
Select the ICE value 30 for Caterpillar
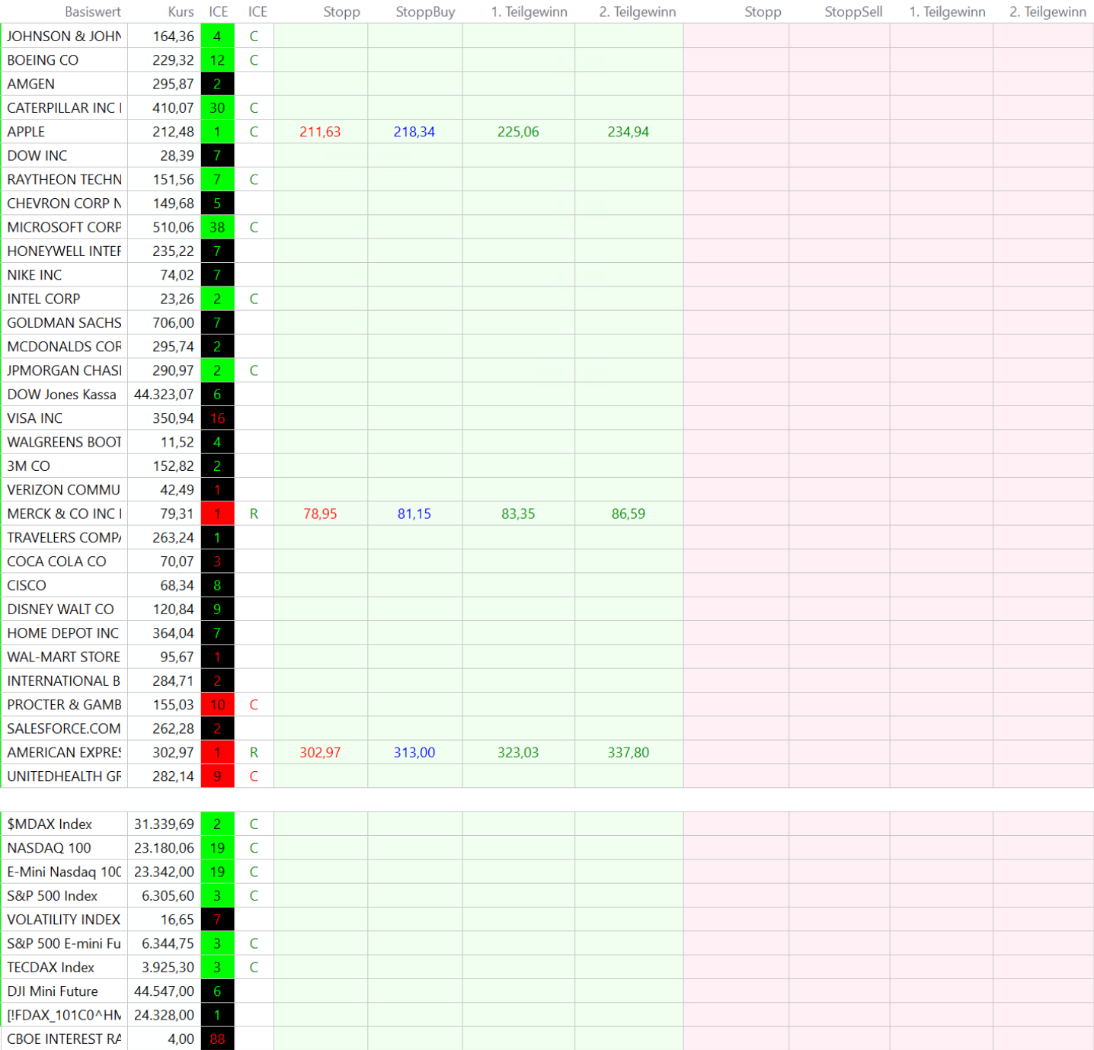click(x=217, y=108)
